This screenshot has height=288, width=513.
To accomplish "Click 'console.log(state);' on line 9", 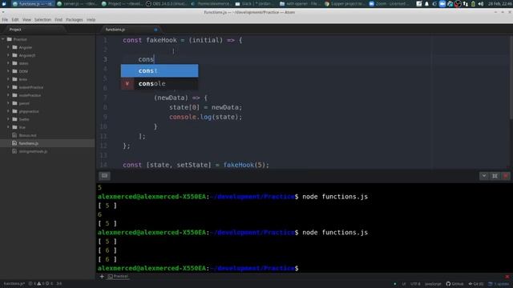I will (x=205, y=117).
